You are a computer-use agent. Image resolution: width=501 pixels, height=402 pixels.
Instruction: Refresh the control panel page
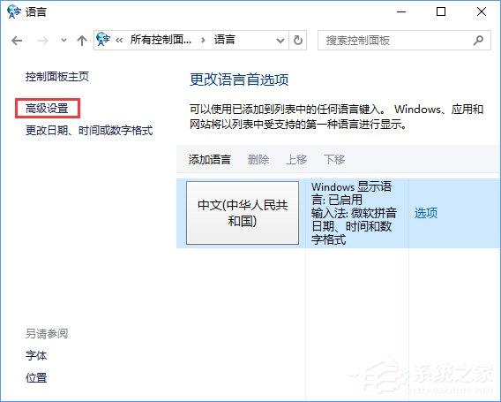click(x=298, y=41)
